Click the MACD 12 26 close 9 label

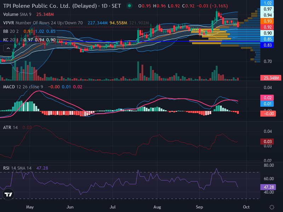point(23,87)
